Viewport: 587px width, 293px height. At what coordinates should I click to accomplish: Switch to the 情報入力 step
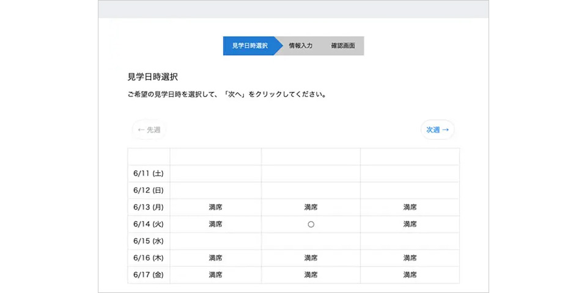(x=301, y=46)
